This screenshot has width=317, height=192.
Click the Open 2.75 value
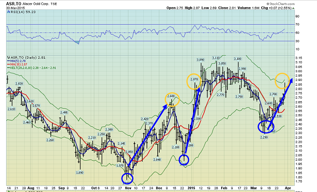point(175,8)
